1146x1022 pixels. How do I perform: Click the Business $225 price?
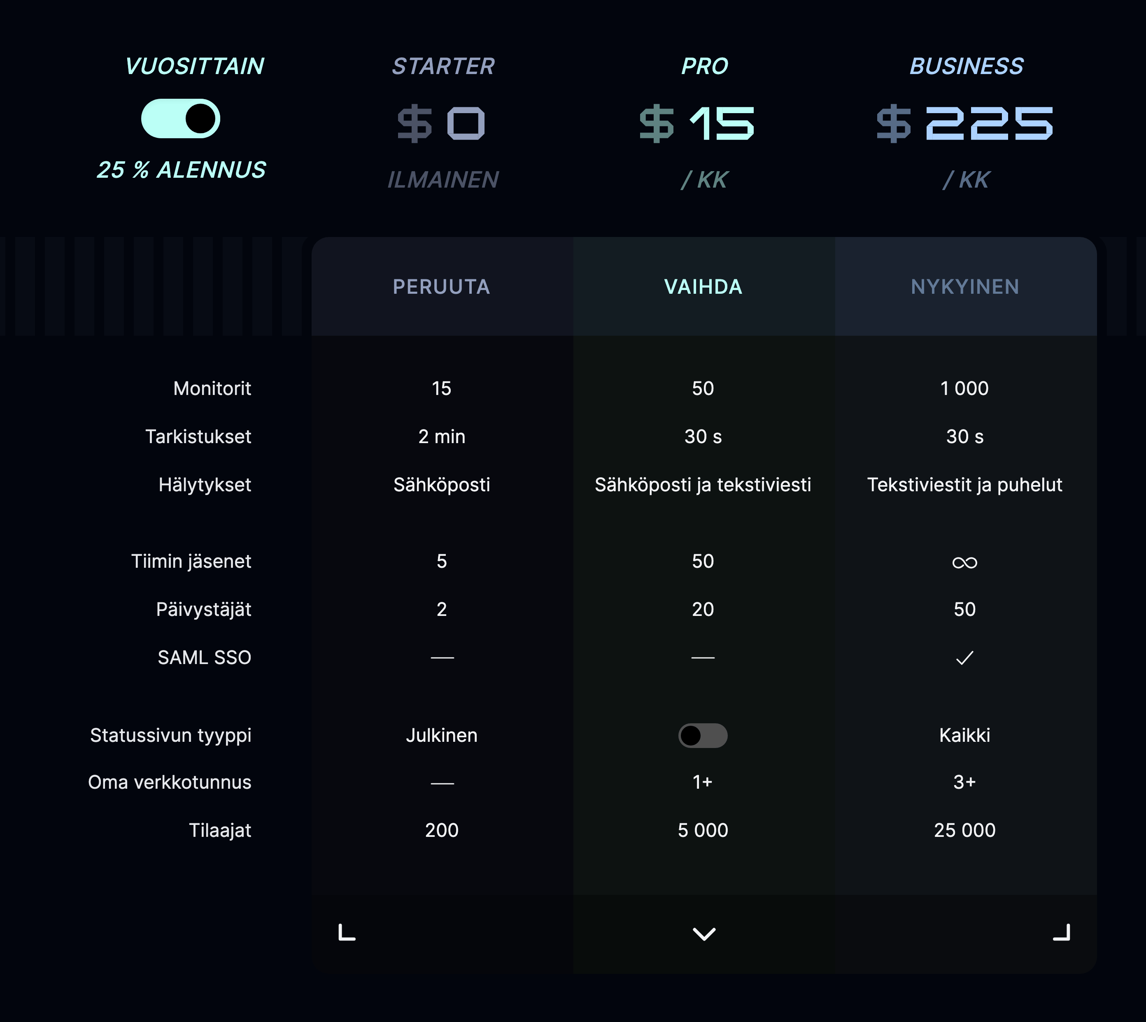tap(964, 123)
